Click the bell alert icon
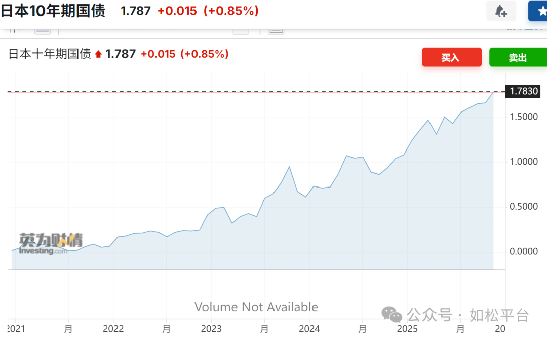 [501, 11]
